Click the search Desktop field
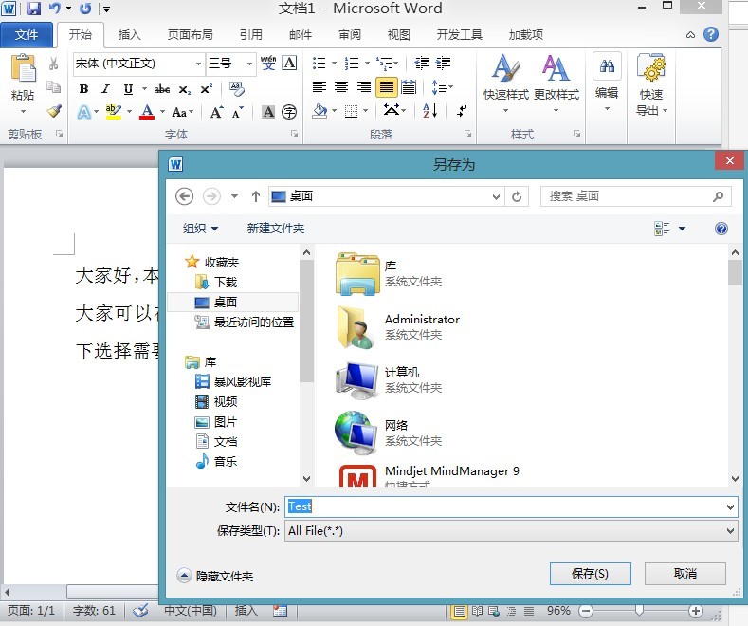Image resolution: width=748 pixels, height=626 pixels. [x=635, y=196]
